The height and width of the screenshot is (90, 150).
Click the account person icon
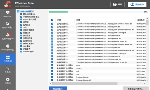(x=132, y=4)
